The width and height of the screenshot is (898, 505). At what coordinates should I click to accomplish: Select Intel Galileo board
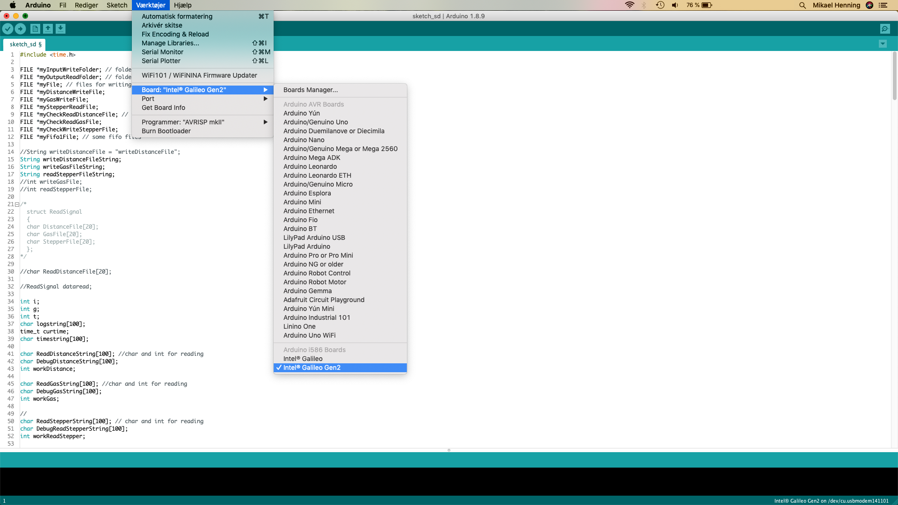click(x=340, y=359)
